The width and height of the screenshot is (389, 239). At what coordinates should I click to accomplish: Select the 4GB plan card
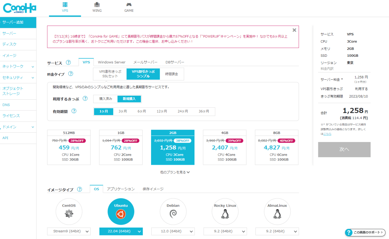pos(225,147)
